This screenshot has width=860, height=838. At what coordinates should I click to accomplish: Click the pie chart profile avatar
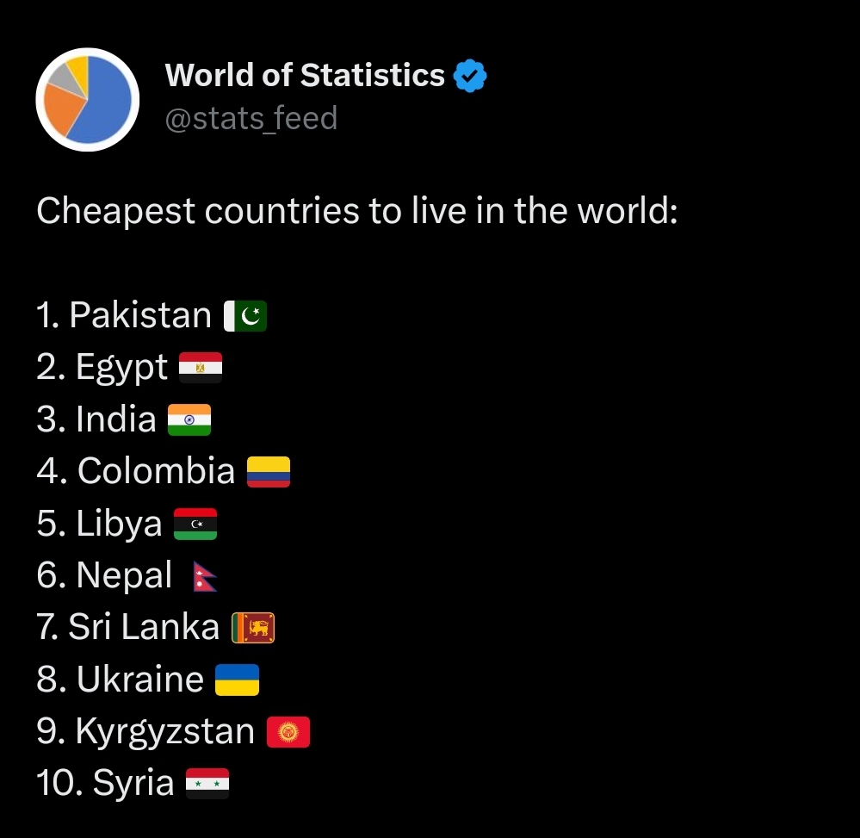click(x=87, y=99)
